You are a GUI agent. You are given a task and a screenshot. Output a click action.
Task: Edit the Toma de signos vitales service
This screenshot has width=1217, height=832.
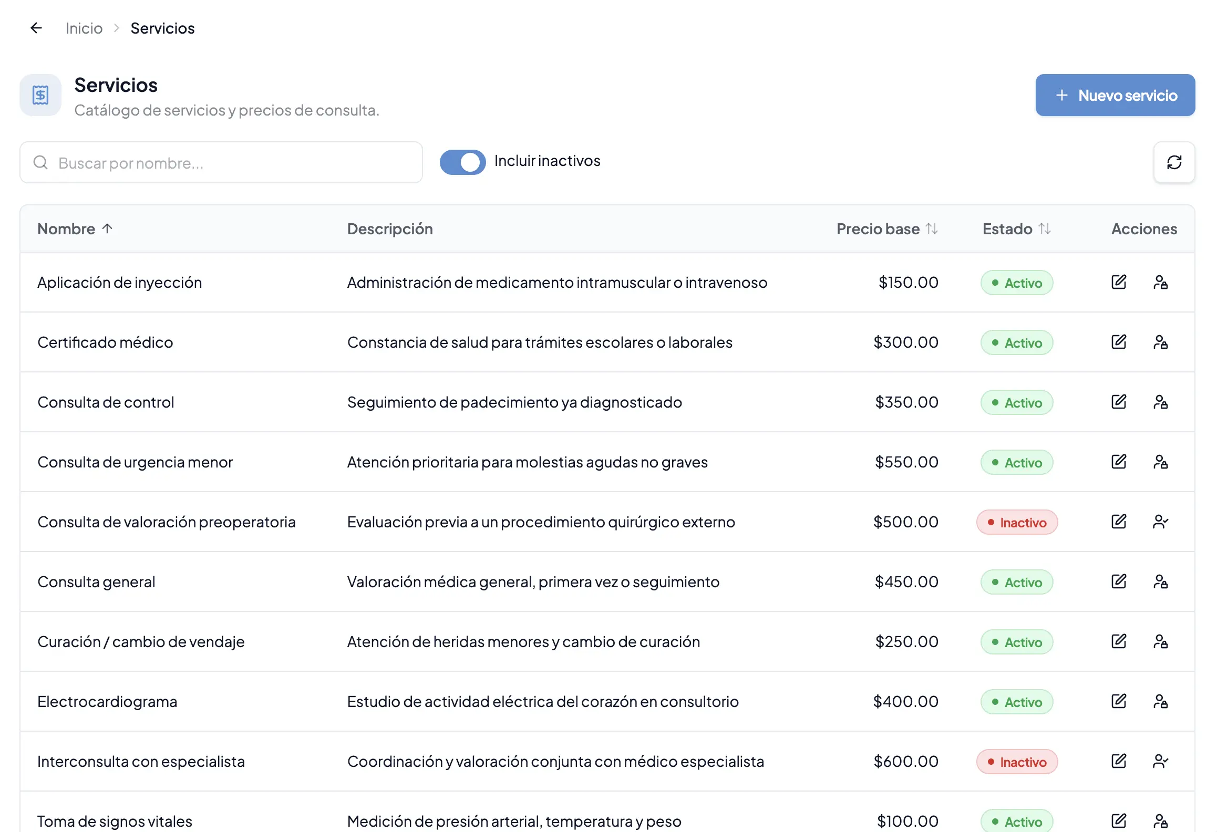(x=1119, y=821)
